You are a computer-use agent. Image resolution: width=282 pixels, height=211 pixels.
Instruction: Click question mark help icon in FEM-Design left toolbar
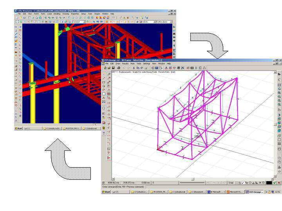coord(104,133)
